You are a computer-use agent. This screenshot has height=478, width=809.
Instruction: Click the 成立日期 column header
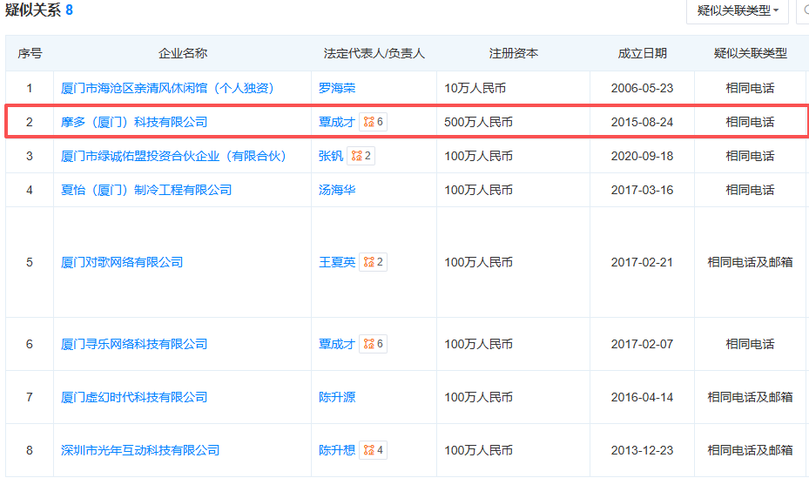pyautogui.click(x=642, y=53)
